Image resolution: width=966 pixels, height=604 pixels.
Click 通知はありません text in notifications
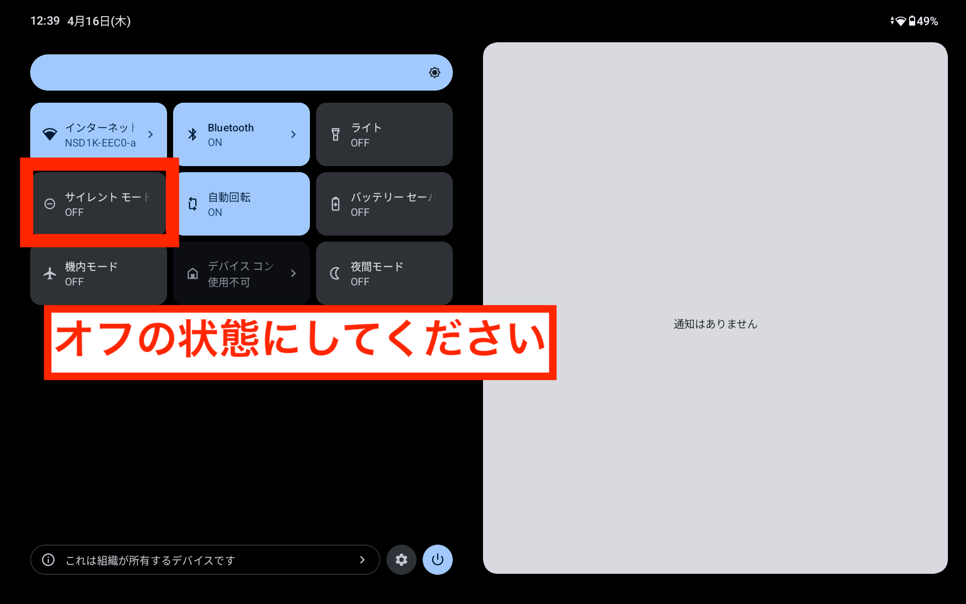tap(715, 324)
